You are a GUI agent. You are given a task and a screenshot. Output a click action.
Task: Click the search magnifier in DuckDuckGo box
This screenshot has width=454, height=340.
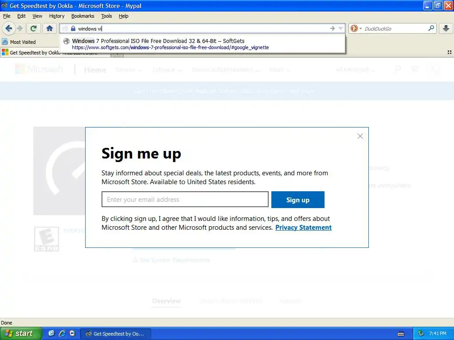tap(431, 28)
